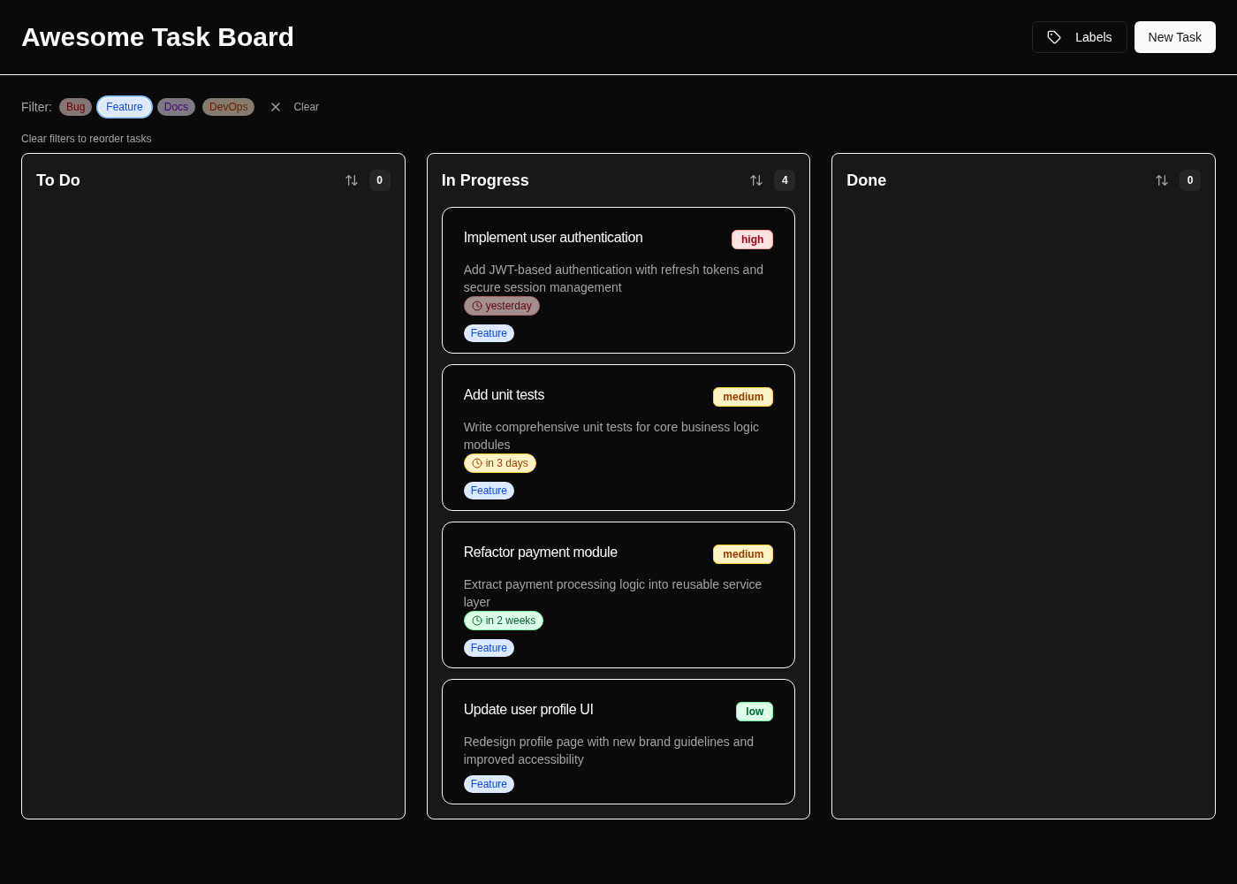Click Feature label on Update user profile UI
The width and height of the screenshot is (1237, 884).
click(x=489, y=784)
